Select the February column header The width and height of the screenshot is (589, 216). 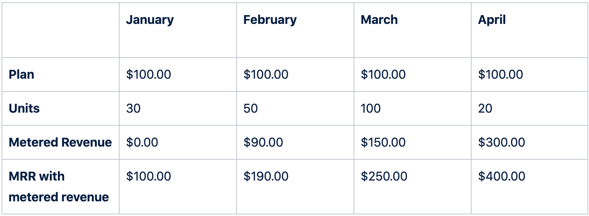coord(270,20)
